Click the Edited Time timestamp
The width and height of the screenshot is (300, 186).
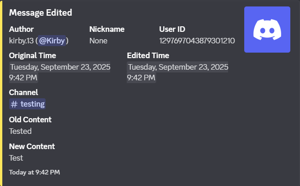[x=178, y=72]
